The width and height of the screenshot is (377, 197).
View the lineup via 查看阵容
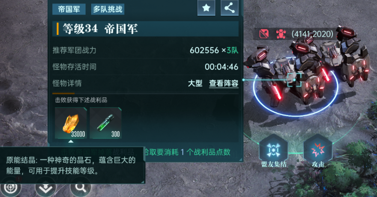(x=224, y=83)
